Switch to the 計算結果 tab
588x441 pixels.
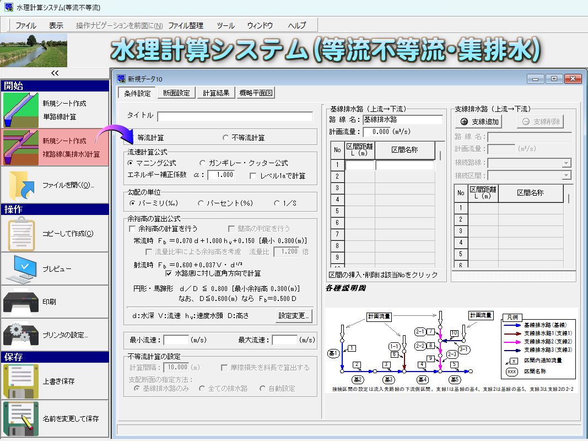[216, 93]
